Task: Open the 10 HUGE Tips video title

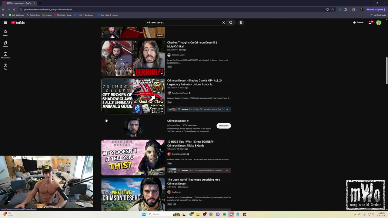Action: pyautogui.click(x=191, y=144)
